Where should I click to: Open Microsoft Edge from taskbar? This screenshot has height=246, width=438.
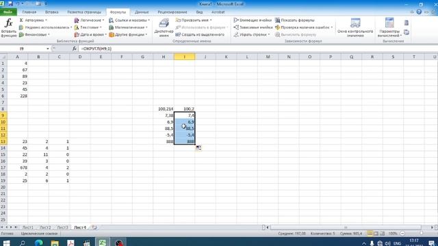(x=38, y=243)
